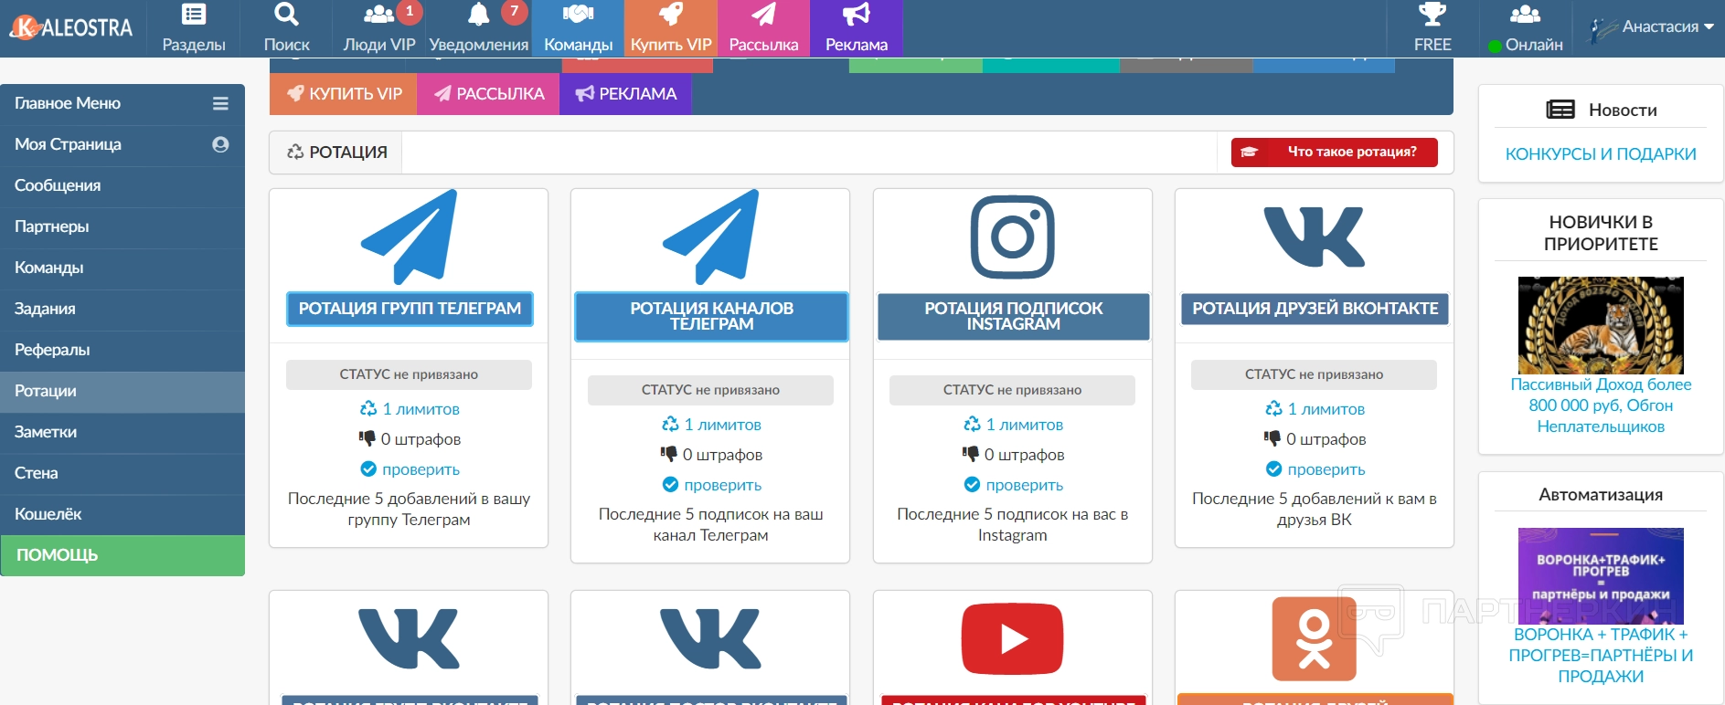Open Заметки in the sidebar
Image resolution: width=1725 pixels, height=705 pixels.
click(122, 432)
